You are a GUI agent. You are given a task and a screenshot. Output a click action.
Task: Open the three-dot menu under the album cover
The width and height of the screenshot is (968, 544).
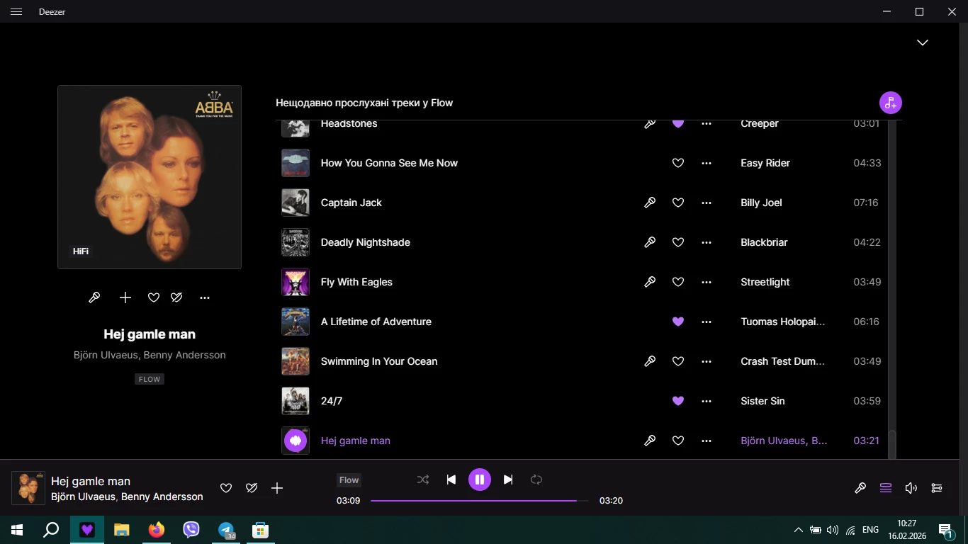click(205, 297)
